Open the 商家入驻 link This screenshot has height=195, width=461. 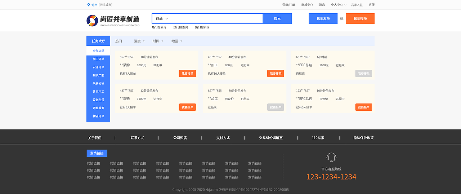357,5
